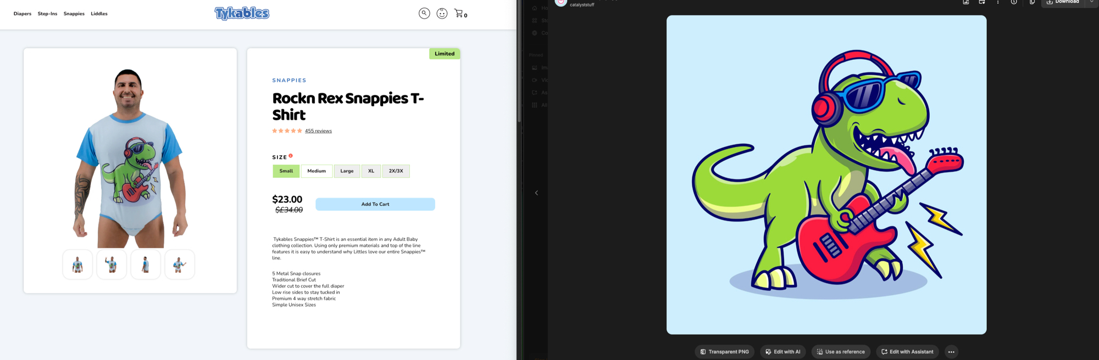This screenshot has height=360, width=1099.
Task: Open the Diapers menu item
Action: pyautogui.click(x=23, y=14)
